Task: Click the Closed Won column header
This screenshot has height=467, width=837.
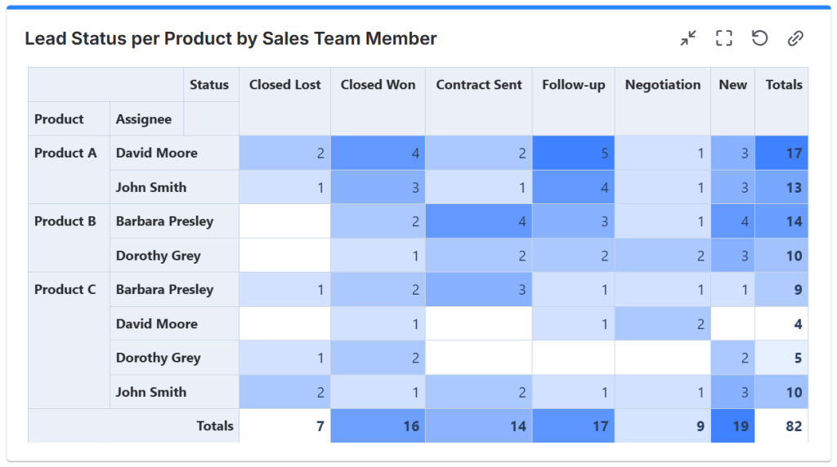Action: [x=378, y=85]
